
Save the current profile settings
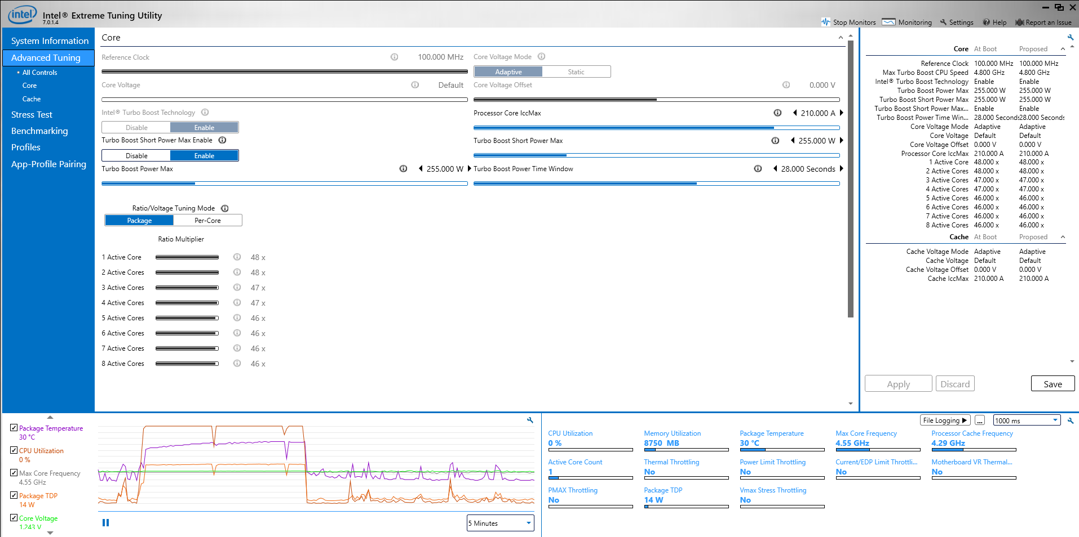1053,384
